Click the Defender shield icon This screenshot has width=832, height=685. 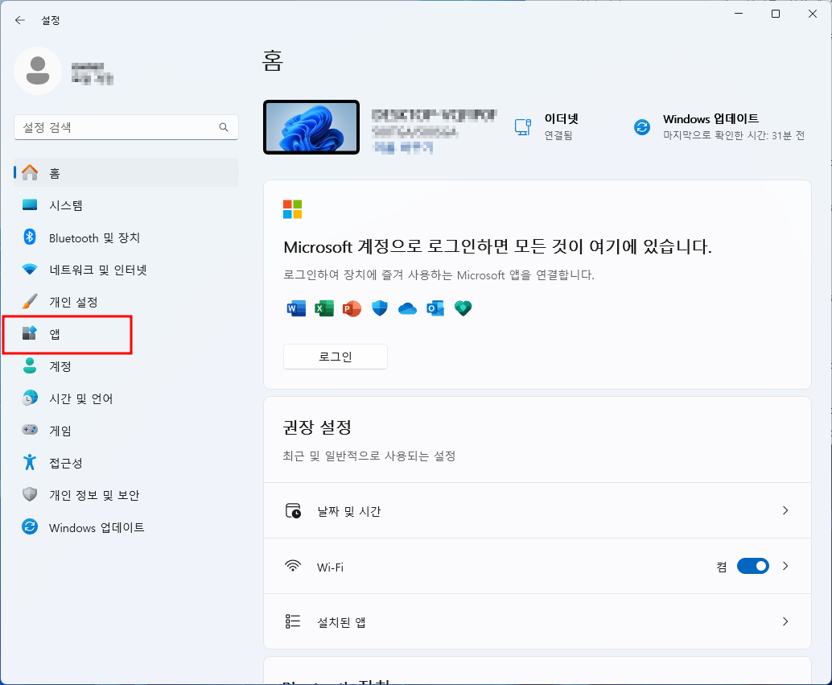[379, 308]
